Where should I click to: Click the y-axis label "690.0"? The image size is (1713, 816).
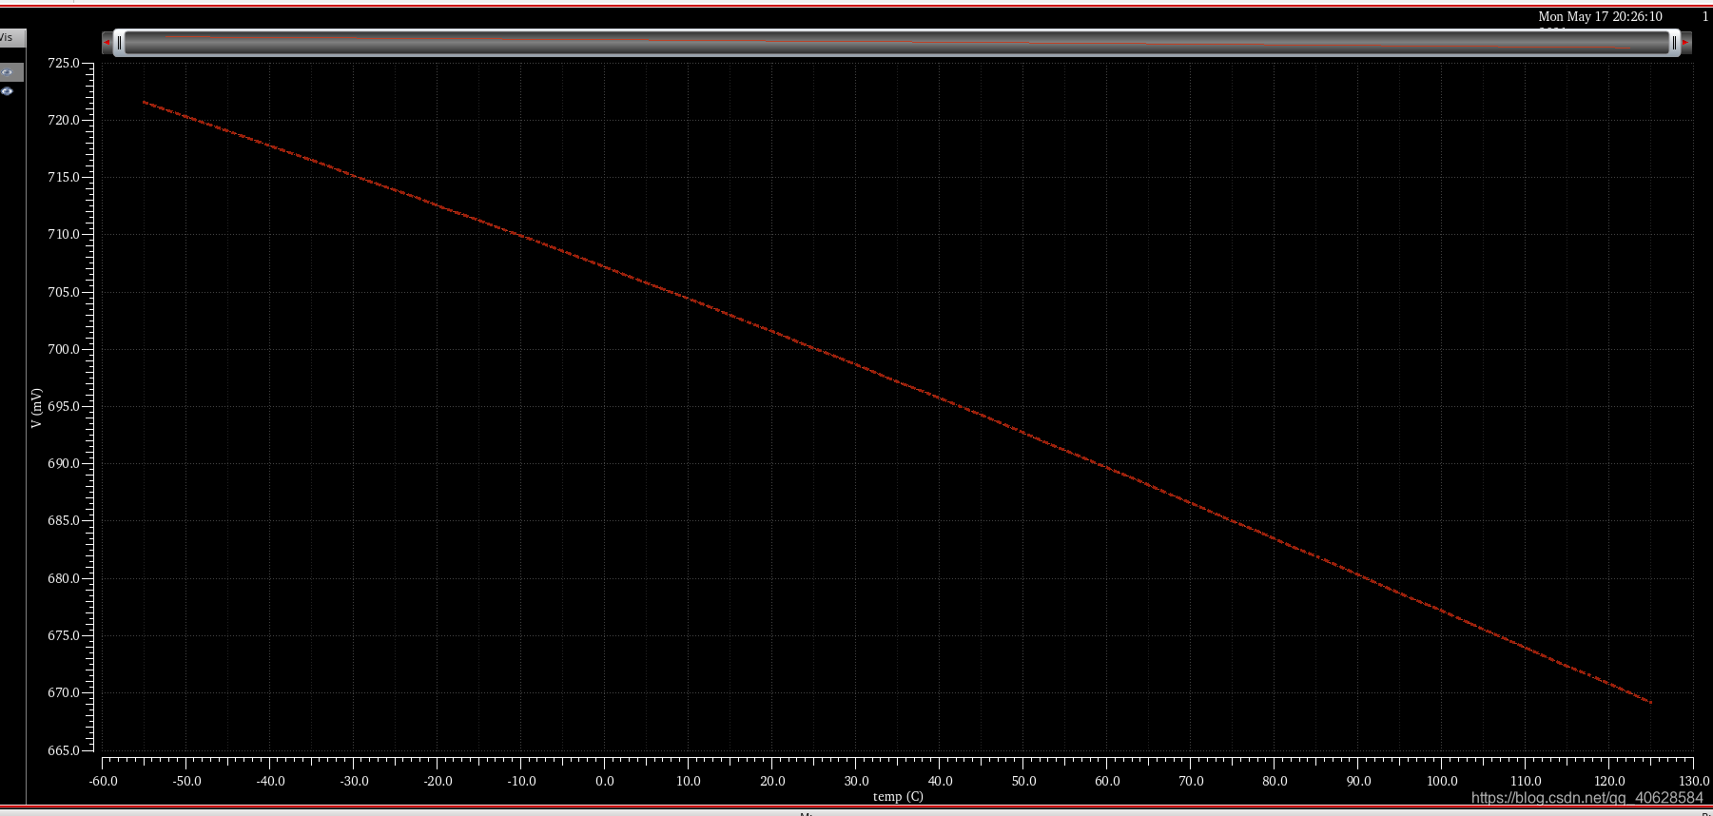(64, 463)
